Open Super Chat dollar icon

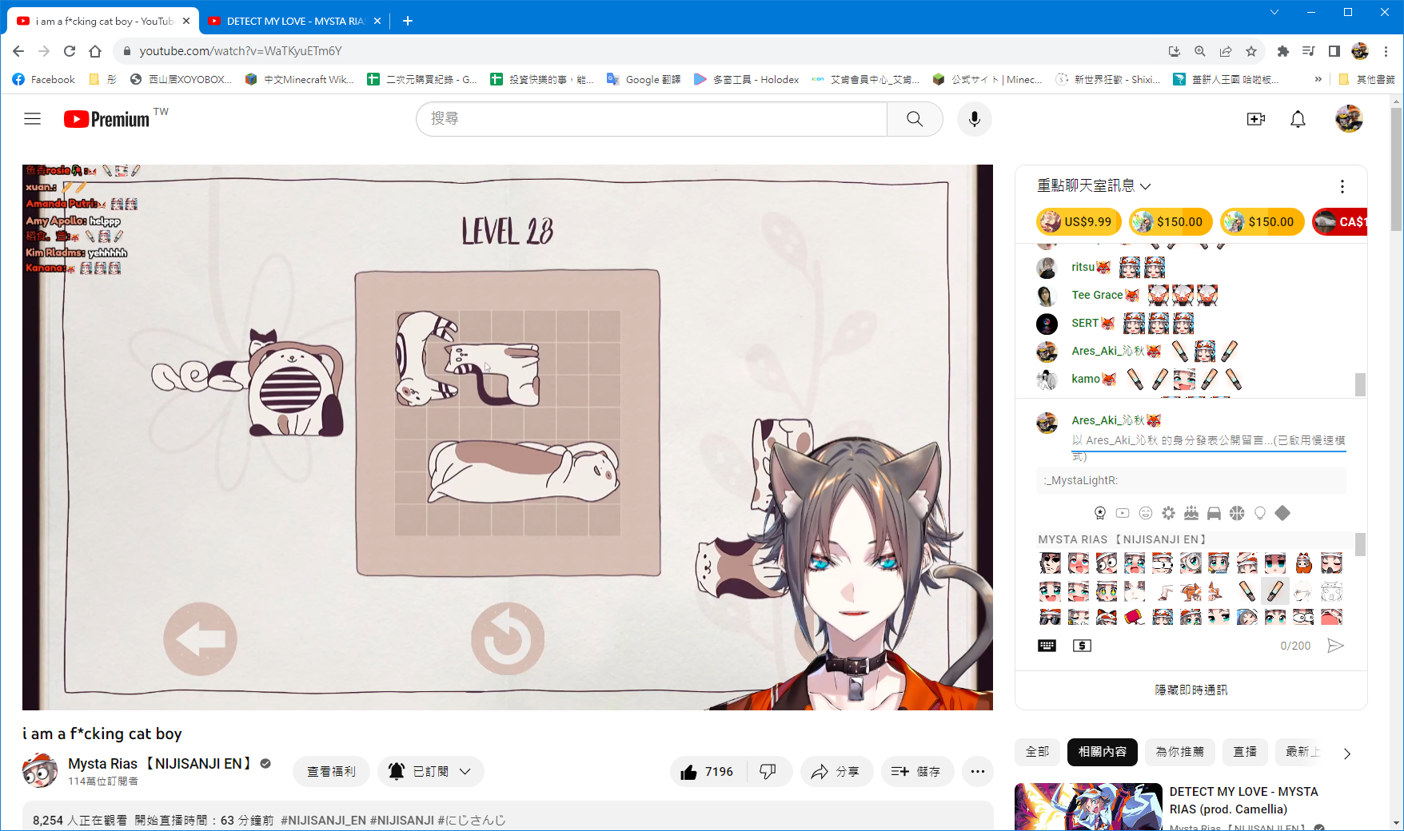coord(1082,646)
